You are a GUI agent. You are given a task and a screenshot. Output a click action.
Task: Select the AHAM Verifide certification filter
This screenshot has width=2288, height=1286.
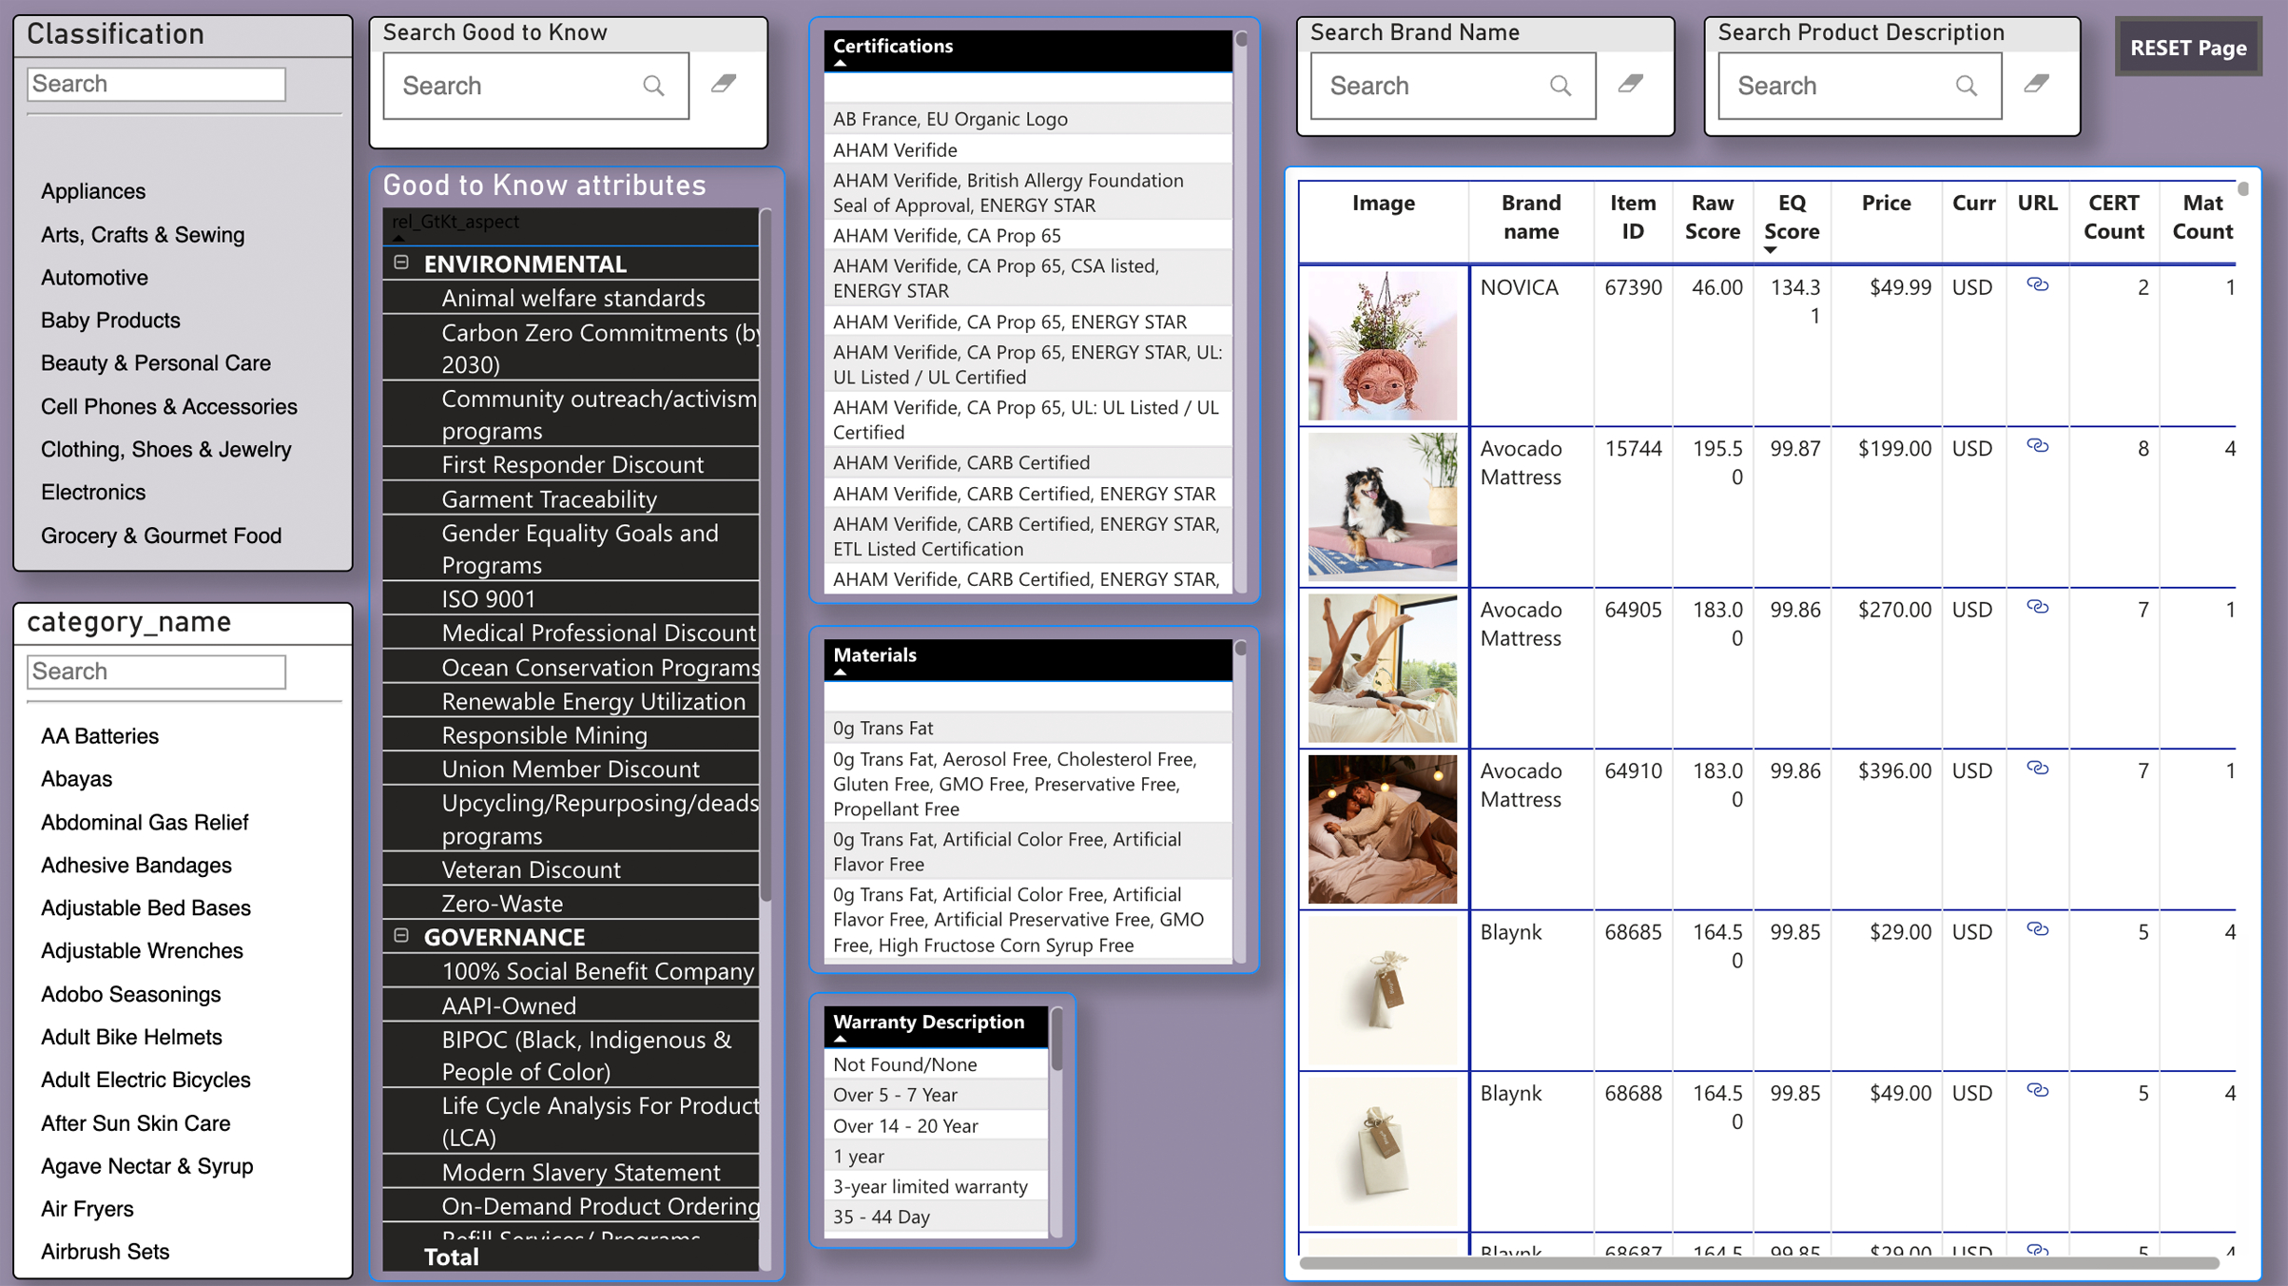click(x=895, y=149)
